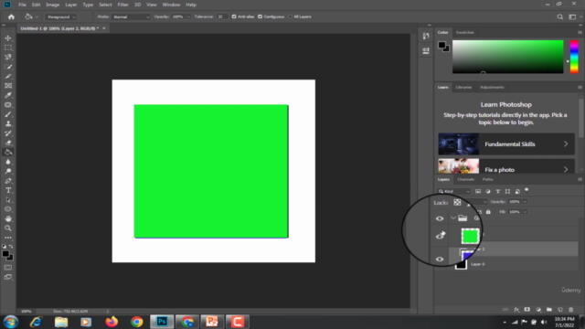
Task: Open the Kind filter dropdown in Layers
Action: 454,191
